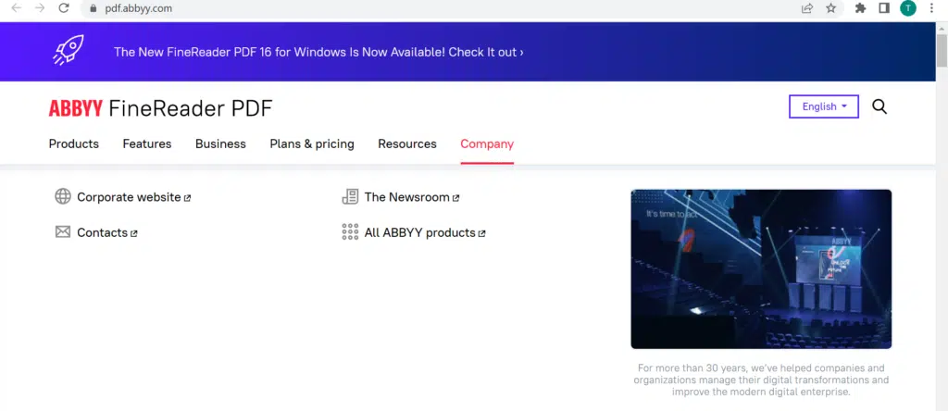
Task: Click the envelope icon beside Contacts
Action: point(63,232)
